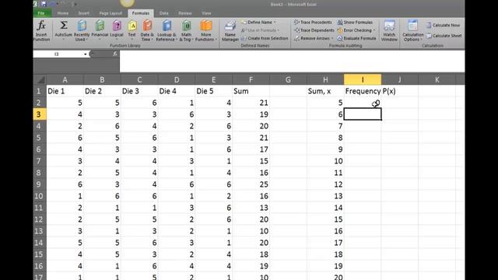The height and width of the screenshot is (280, 498).
Task: Click inside the formula bar
Action: point(293,61)
